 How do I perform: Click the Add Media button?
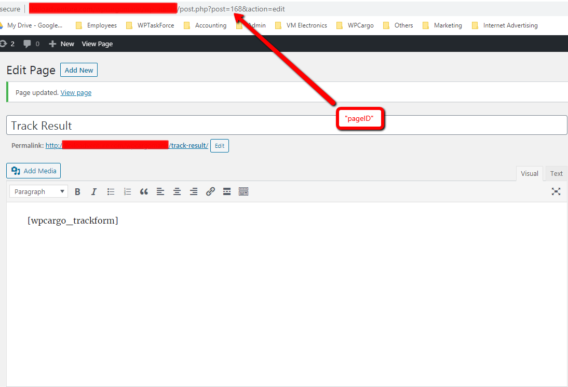(x=34, y=171)
